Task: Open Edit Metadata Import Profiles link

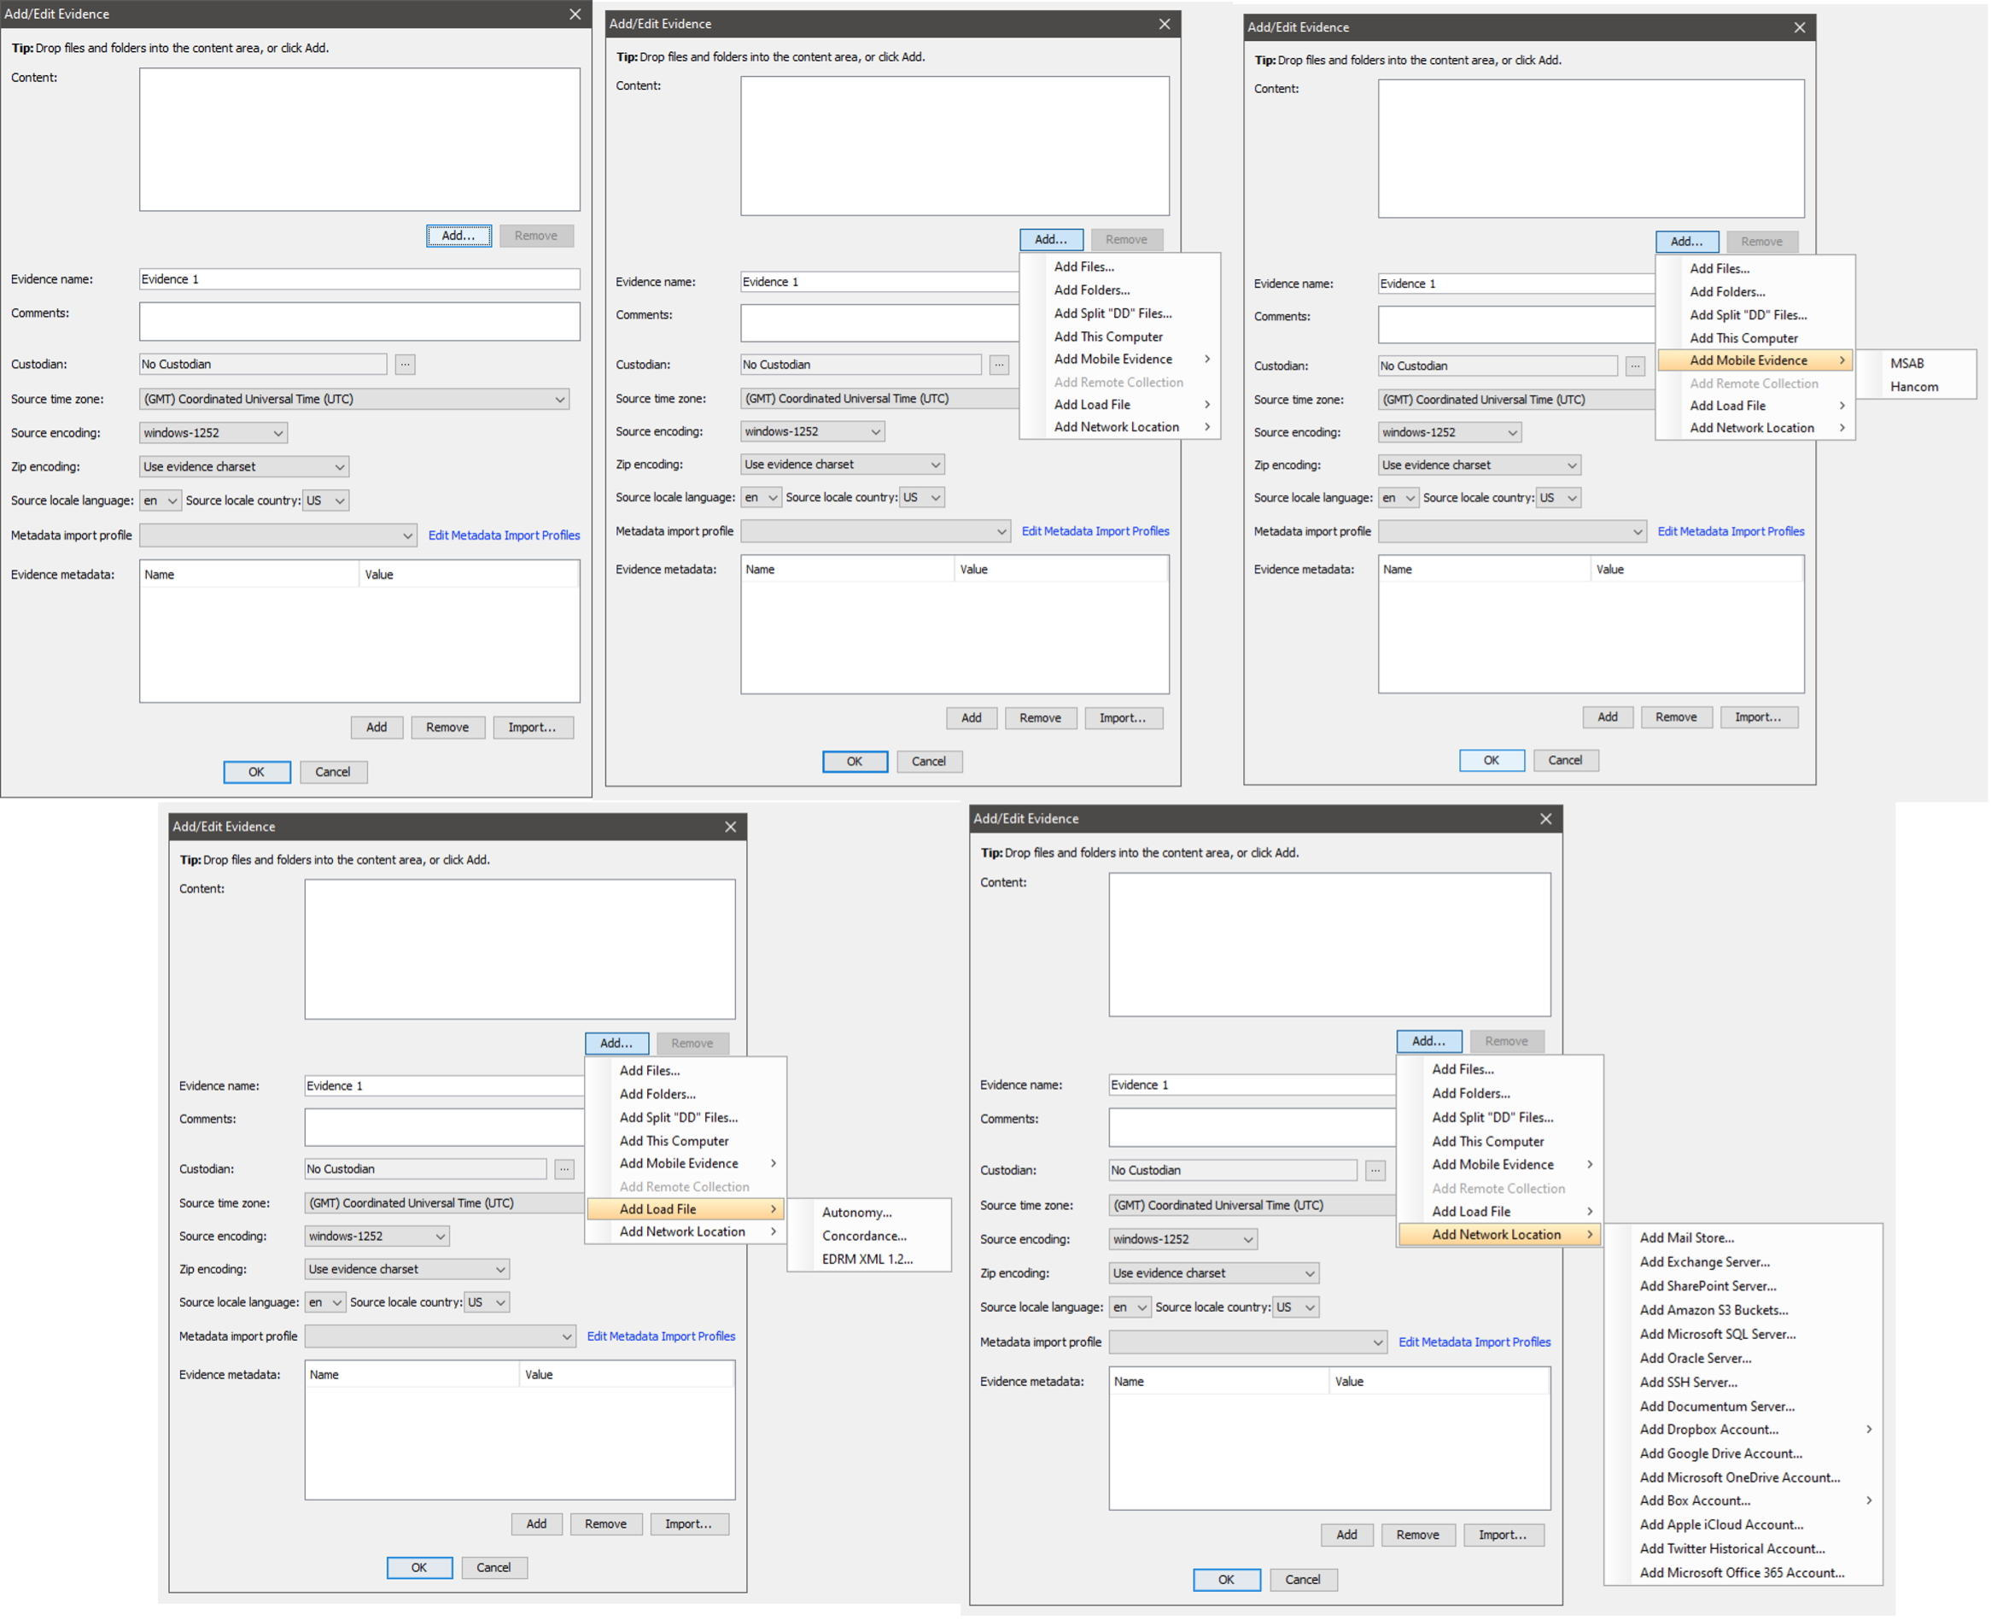Action: pos(504,535)
